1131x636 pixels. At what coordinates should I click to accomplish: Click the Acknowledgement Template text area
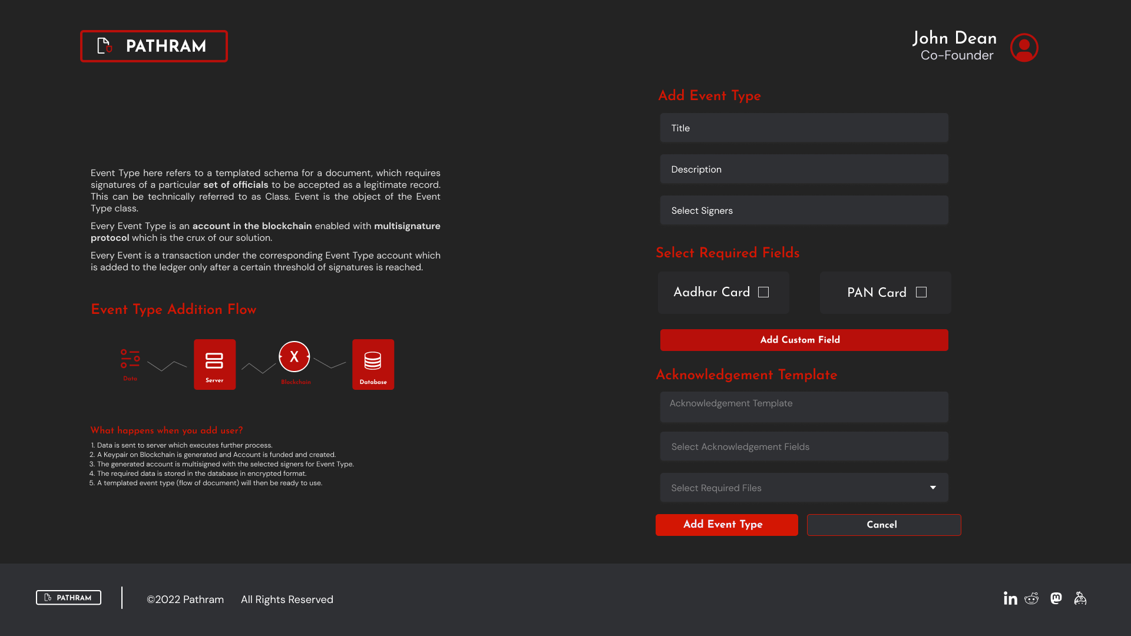pos(803,407)
